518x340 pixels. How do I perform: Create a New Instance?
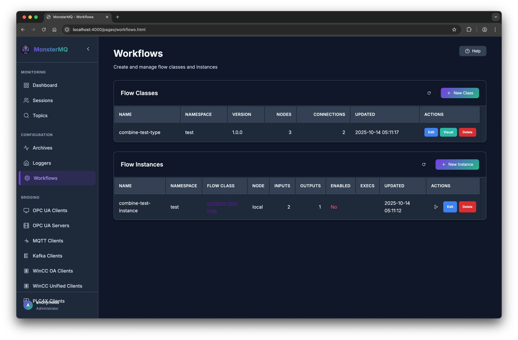(457, 164)
